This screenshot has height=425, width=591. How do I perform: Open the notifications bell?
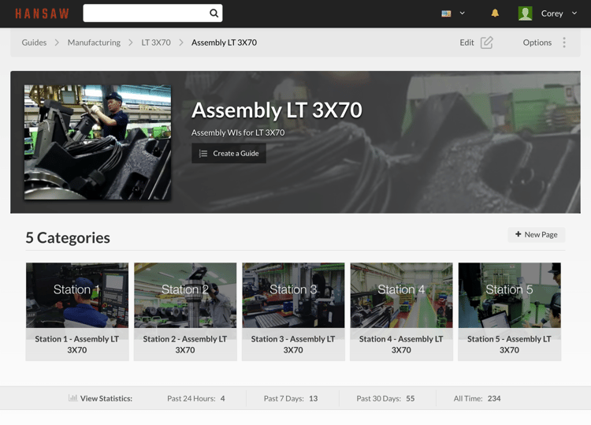coord(495,13)
